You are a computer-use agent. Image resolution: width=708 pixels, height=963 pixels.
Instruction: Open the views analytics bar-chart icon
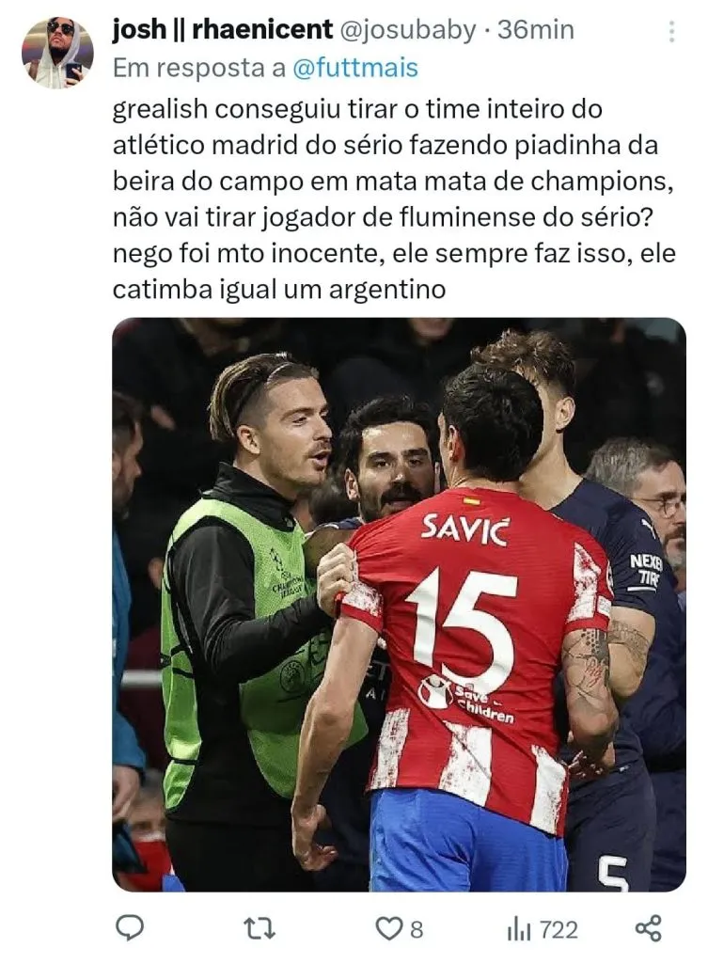click(x=518, y=929)
